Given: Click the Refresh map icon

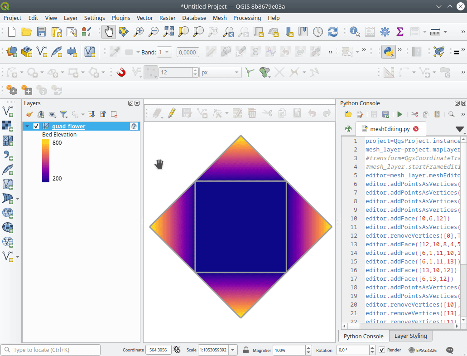Looking at the screenshot, I should [333, 32].
